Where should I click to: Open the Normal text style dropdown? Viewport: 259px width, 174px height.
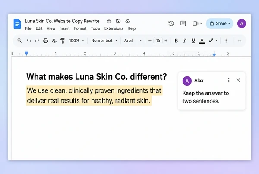[104, 40]
